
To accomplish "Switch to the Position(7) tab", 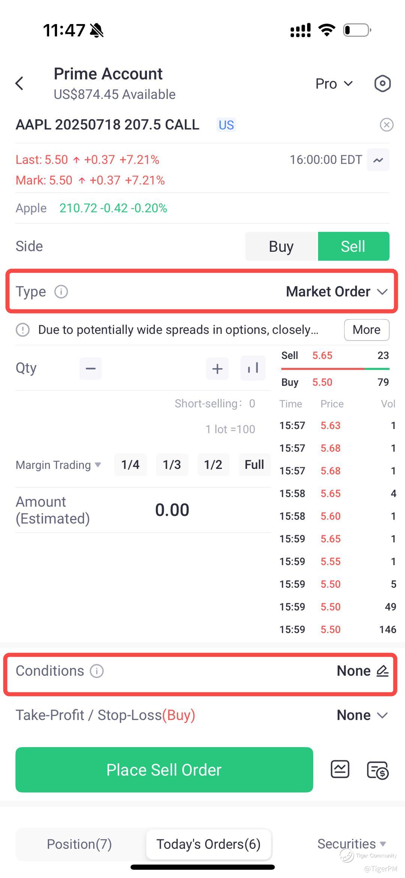I will tap(79, 844).
